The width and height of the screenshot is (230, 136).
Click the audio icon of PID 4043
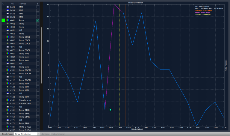[7, 27]
